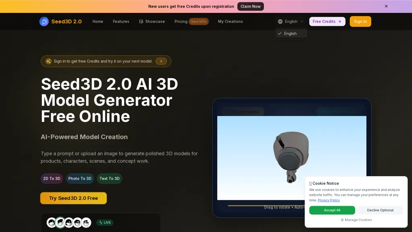Click the green-ringed second avatar
The width and height of the screenshot is (412, 232).
tap(60, 222)
